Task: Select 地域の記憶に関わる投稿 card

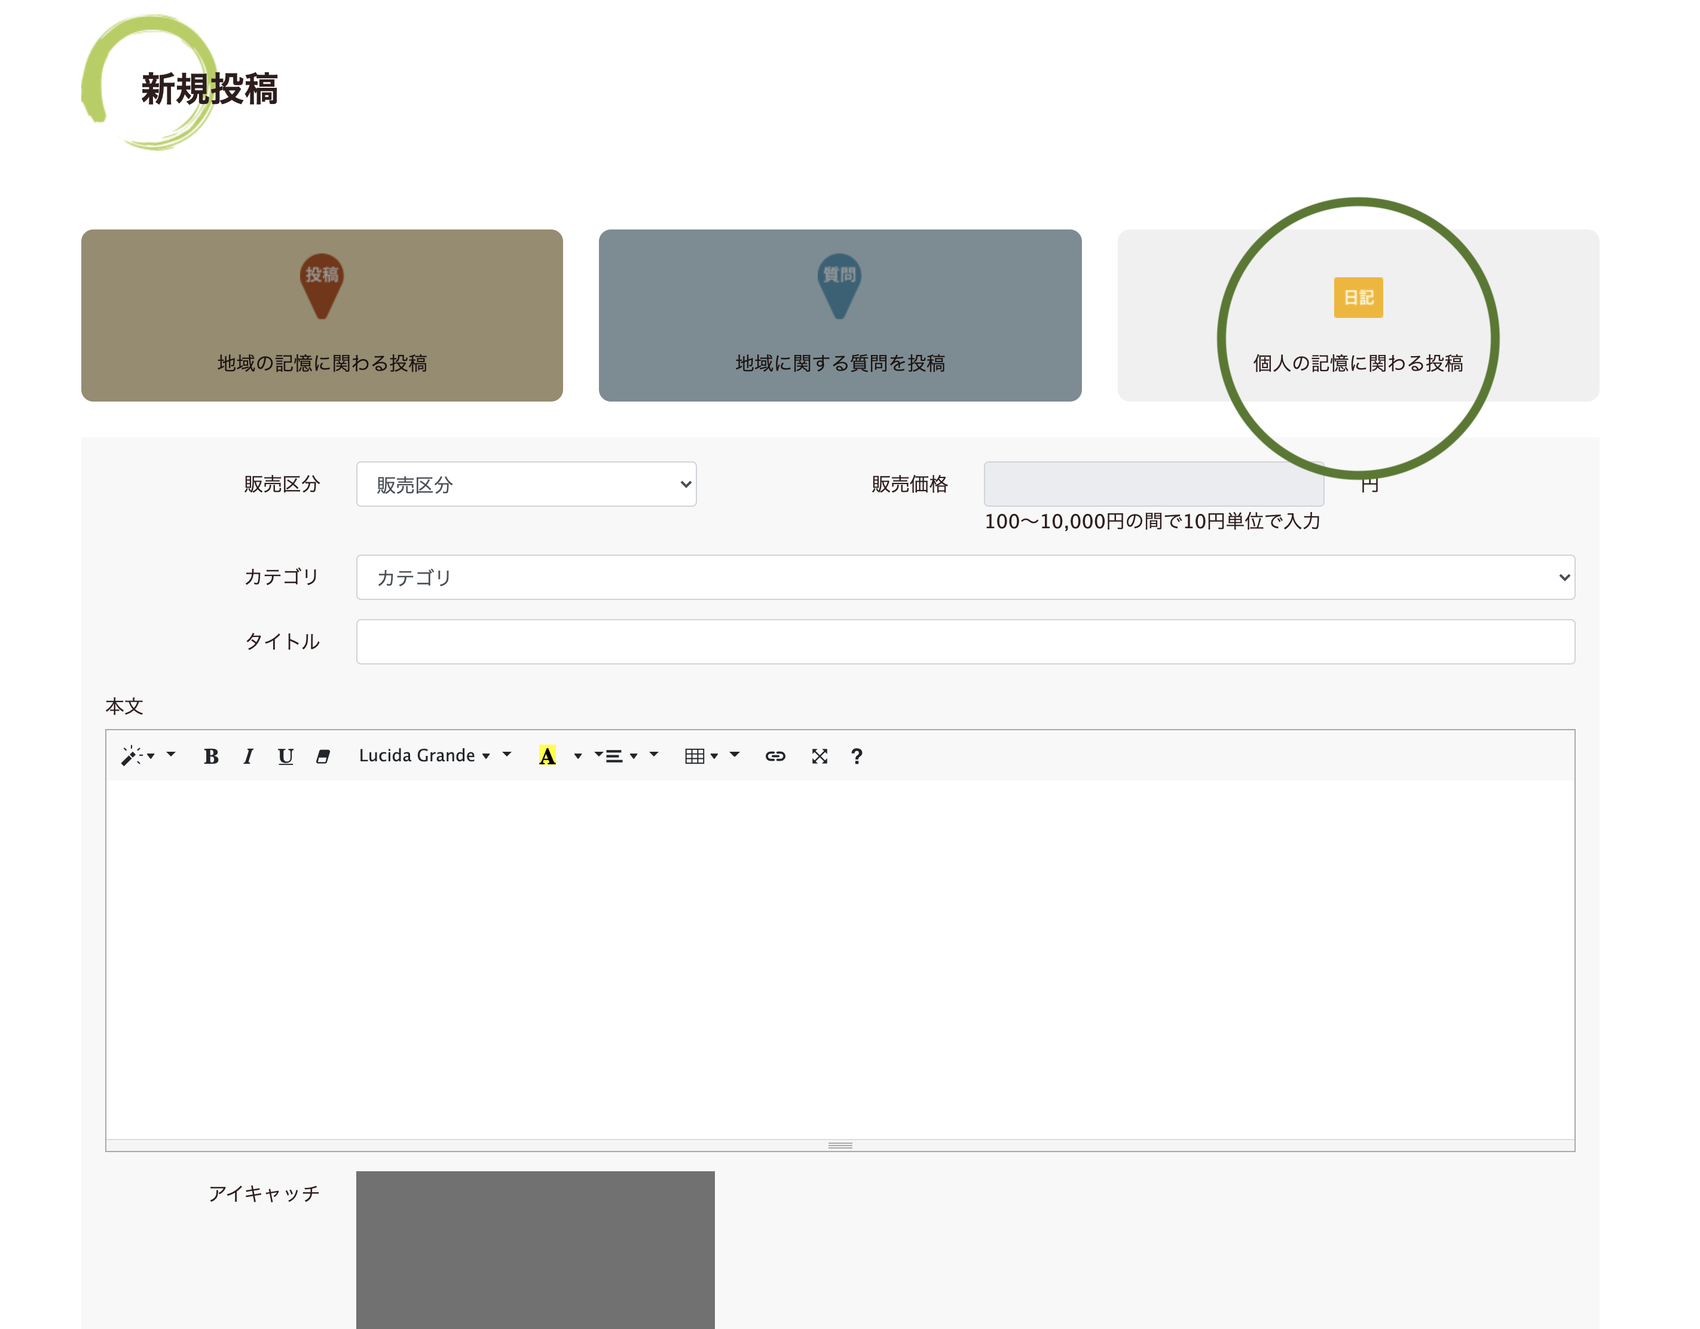Action: [x=322, y=315]
